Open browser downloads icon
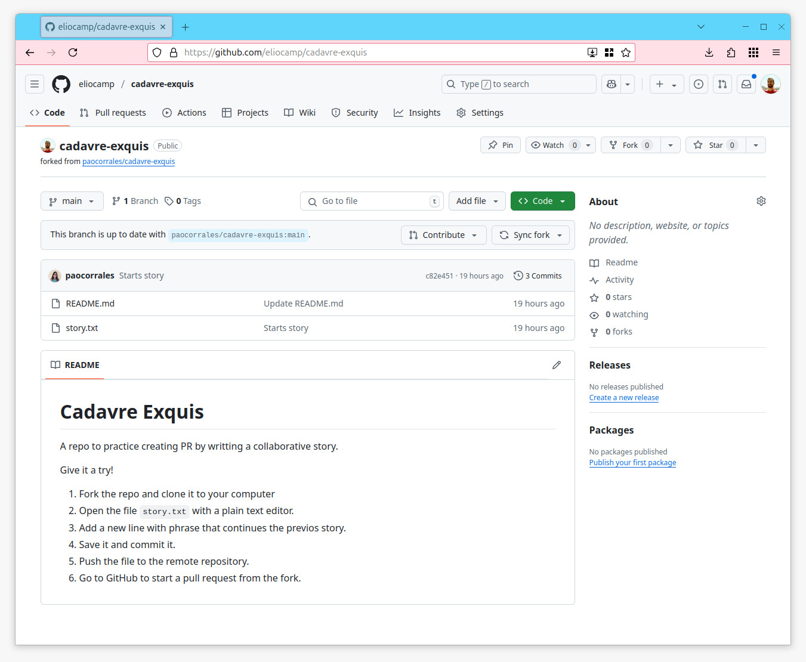This screenshot has height=662, width=806. click(x=709, y=52)
